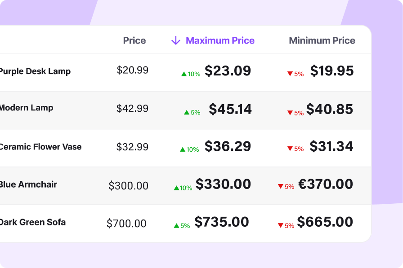Select the Modern Lamp product name
403x268 pixels.
[x=27, y=108]
